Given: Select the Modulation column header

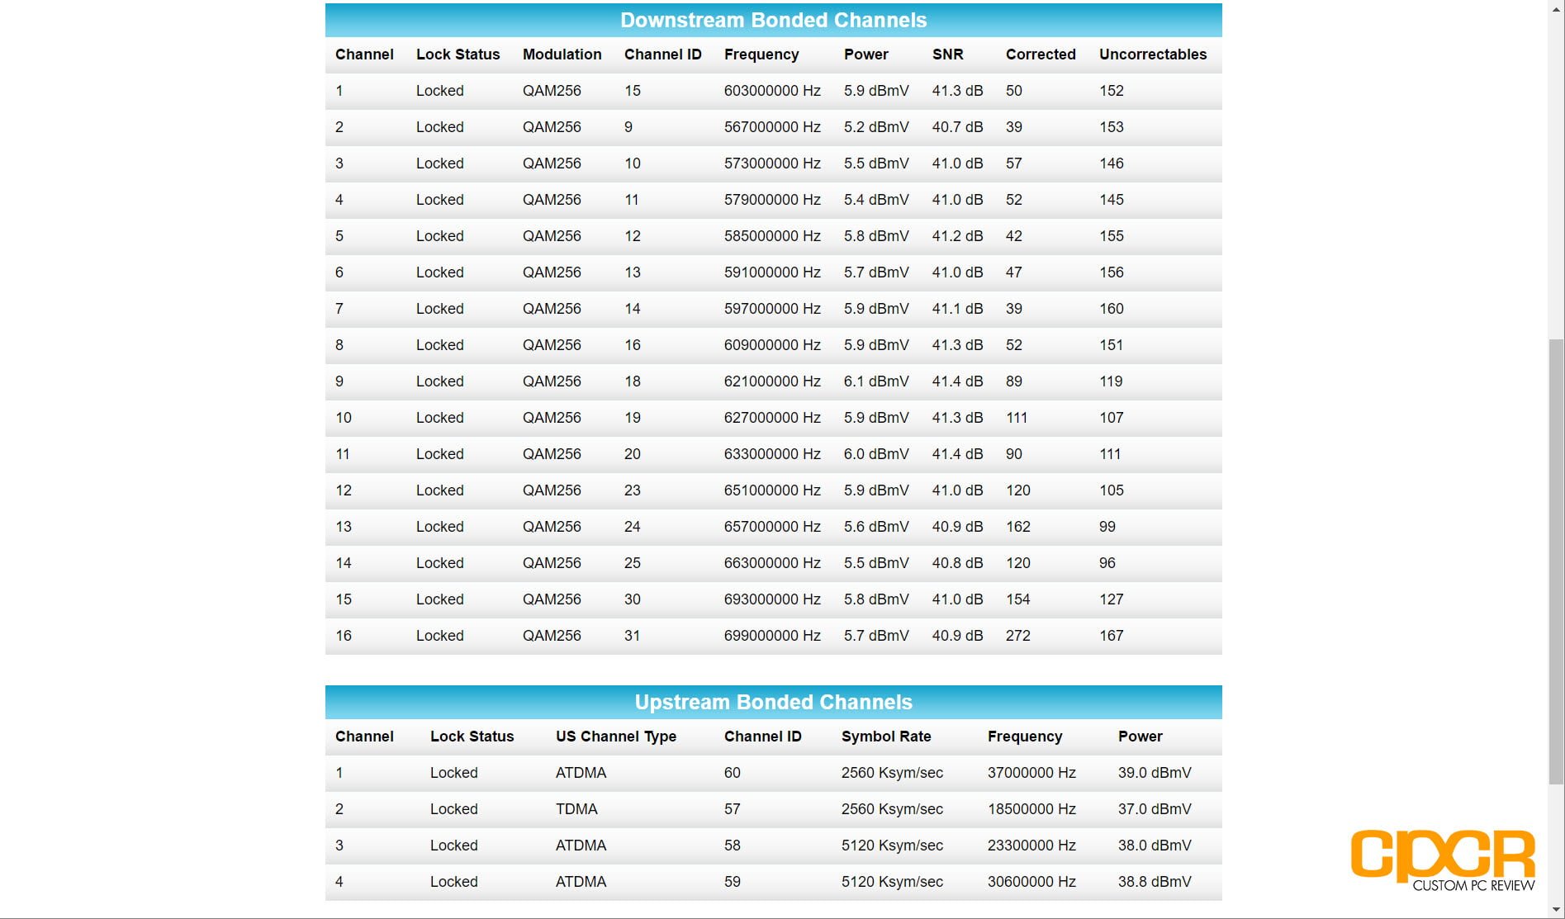Looking at the screenshot, I should 562,54.
